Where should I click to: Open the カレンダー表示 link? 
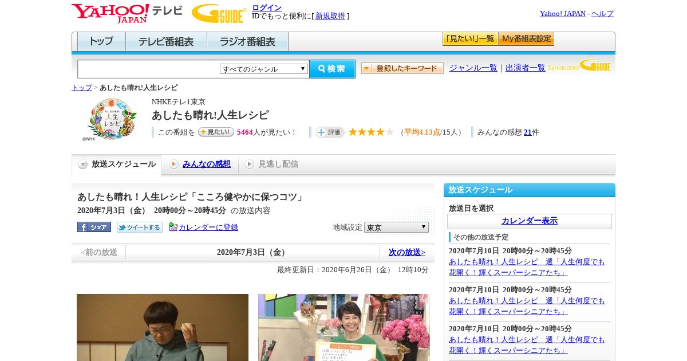tap(530, 221)
